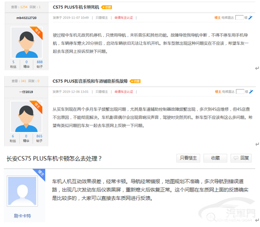Click the 只看楼主 button in the bottom thread
The width and height of the screenshot is (260, 227).
(x=188, y=158)
